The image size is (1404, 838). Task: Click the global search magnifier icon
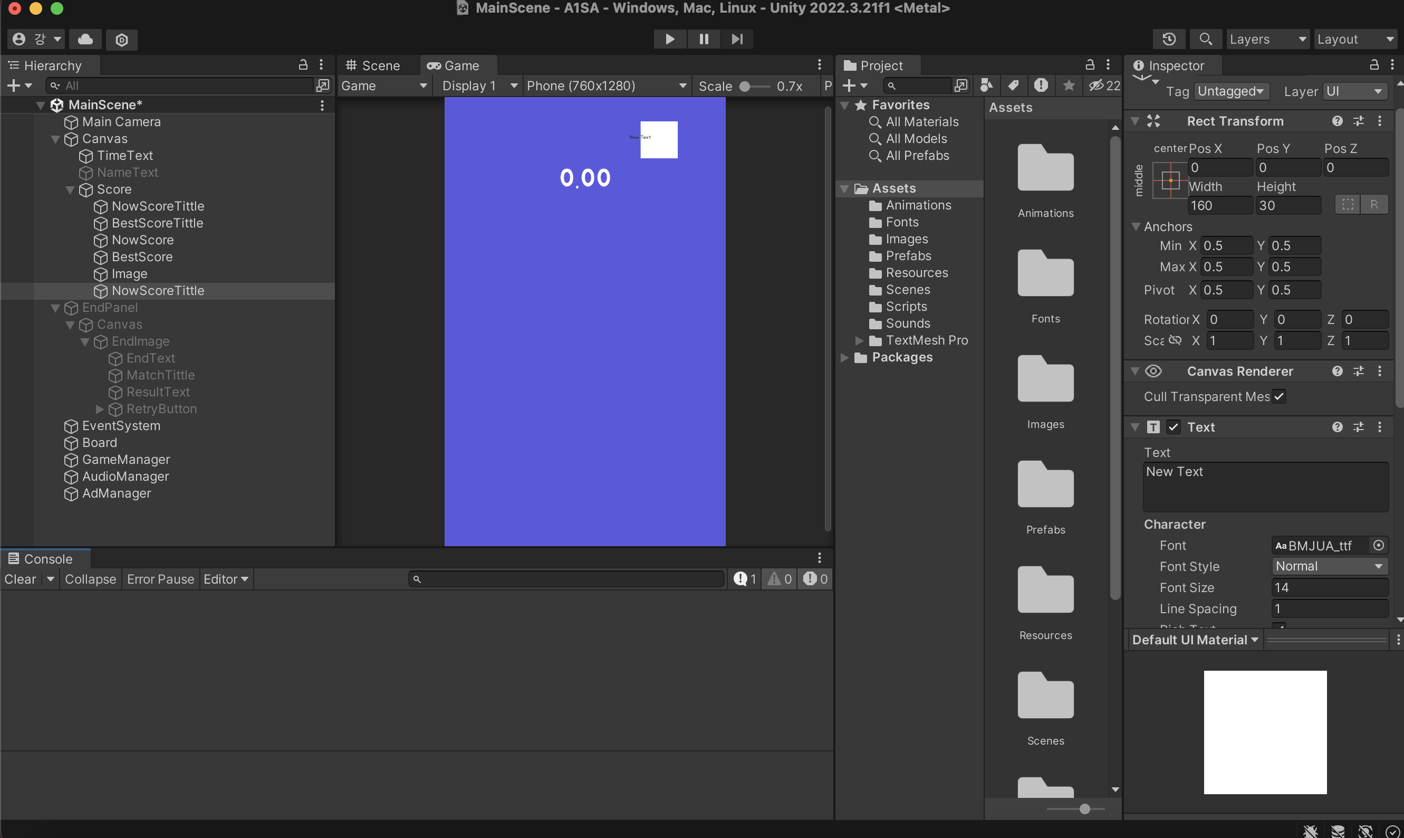coord(1205,39)
